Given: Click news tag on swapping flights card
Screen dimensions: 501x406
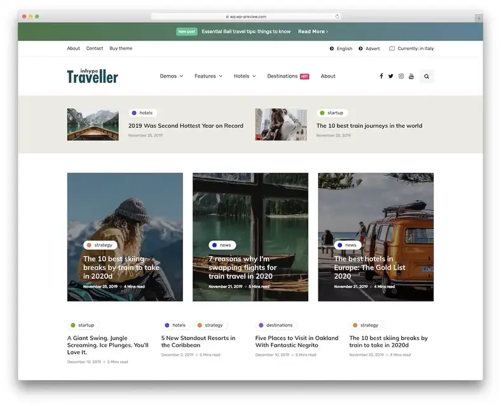Looking at the screenshot, I should click(222, 245).
